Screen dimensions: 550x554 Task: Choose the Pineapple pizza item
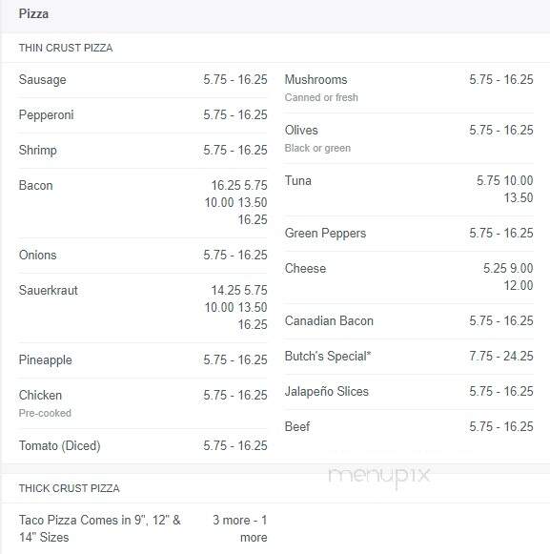143,360
